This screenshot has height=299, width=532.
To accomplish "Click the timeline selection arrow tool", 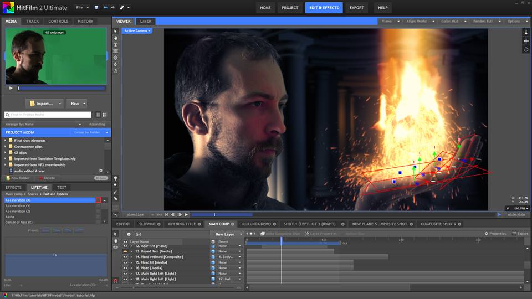I will point(115,234).
